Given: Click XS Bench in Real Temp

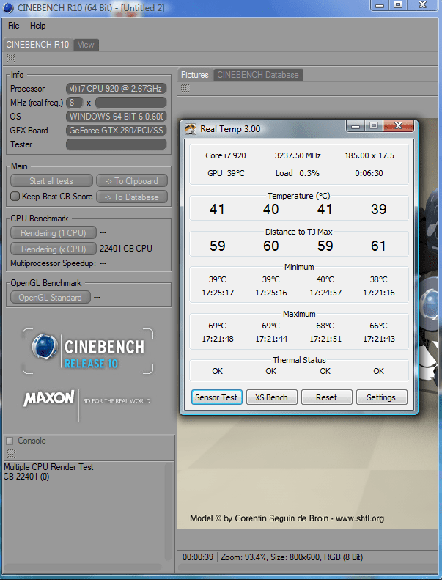Looking at the screenshot, I should click(271, 397).
